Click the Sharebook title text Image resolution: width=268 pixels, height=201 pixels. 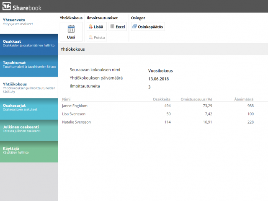pos(27,8)
